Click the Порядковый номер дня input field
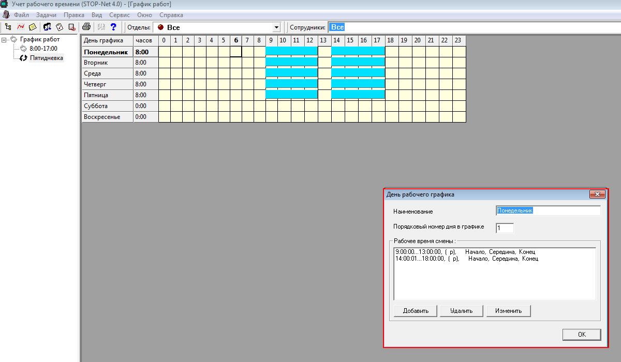The height and width of the screenshot is (362, 621). coord(505,228)
